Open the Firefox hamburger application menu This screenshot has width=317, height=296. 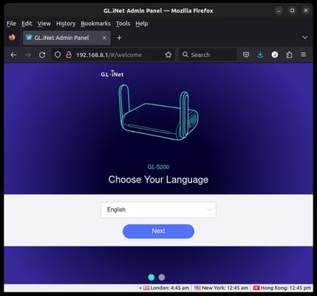click(x=304, y=55)
